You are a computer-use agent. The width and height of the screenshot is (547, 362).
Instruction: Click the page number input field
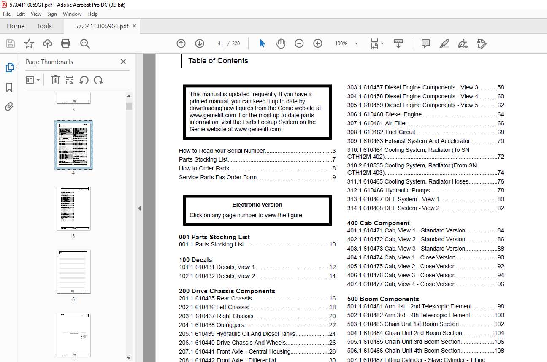219,43
